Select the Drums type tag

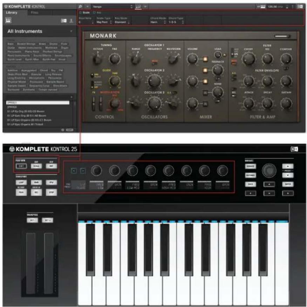click(54, 44)
